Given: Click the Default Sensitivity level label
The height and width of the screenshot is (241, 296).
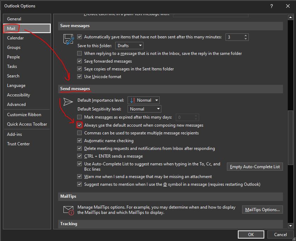Looking at the screenshot, I should tap(99, 109).
